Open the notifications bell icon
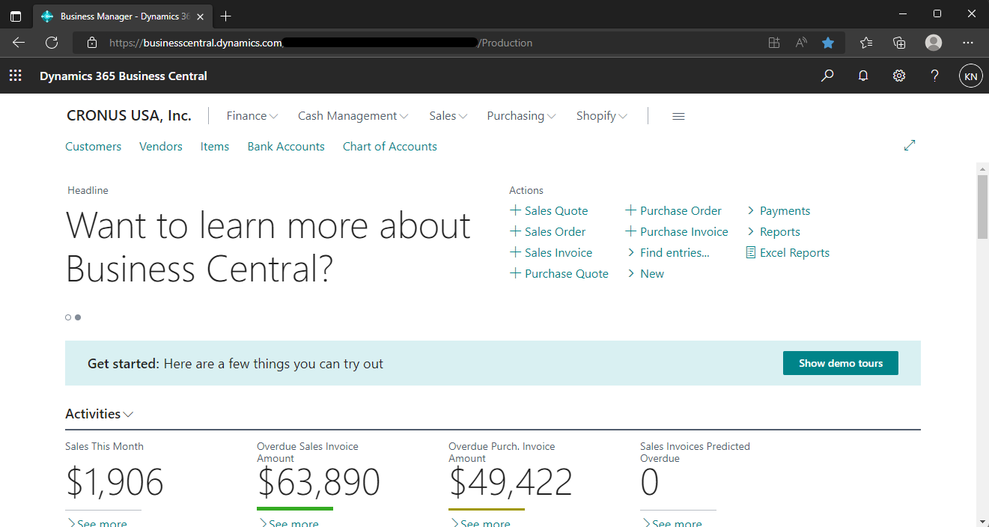Viewport: 989px width, 527px height. tap(863, 76)
